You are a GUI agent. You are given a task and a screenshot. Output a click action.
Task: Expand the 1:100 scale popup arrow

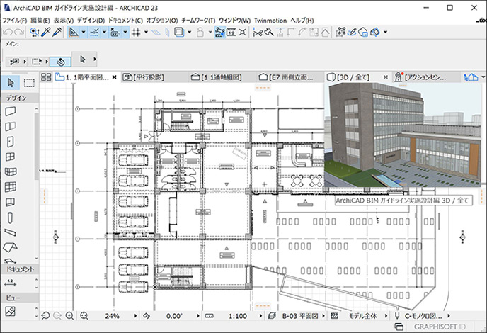point(260,316)
